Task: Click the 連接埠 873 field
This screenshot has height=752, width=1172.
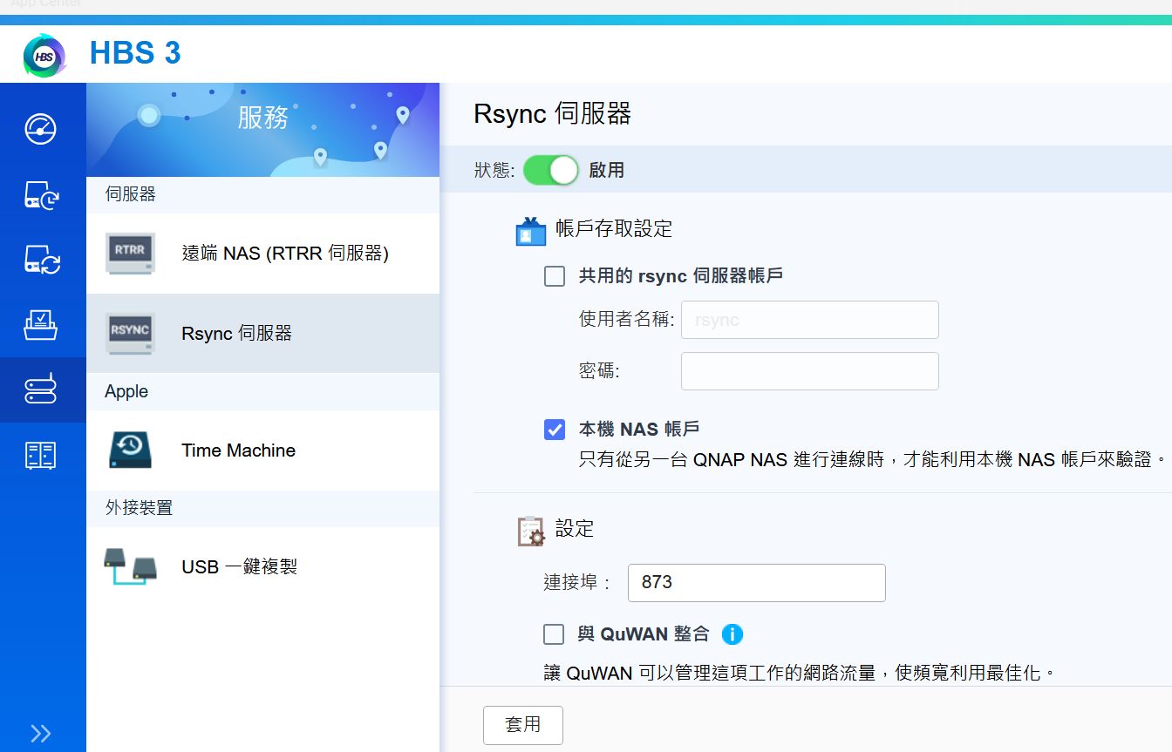Action: [x=757, y=583]
